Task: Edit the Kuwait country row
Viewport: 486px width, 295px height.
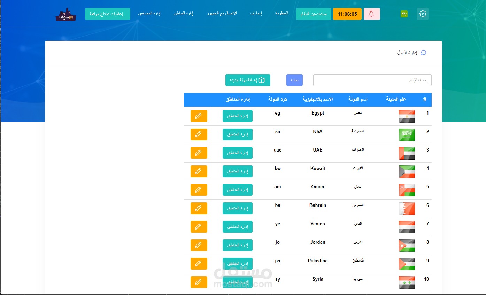Action: (x=199, y=171)
